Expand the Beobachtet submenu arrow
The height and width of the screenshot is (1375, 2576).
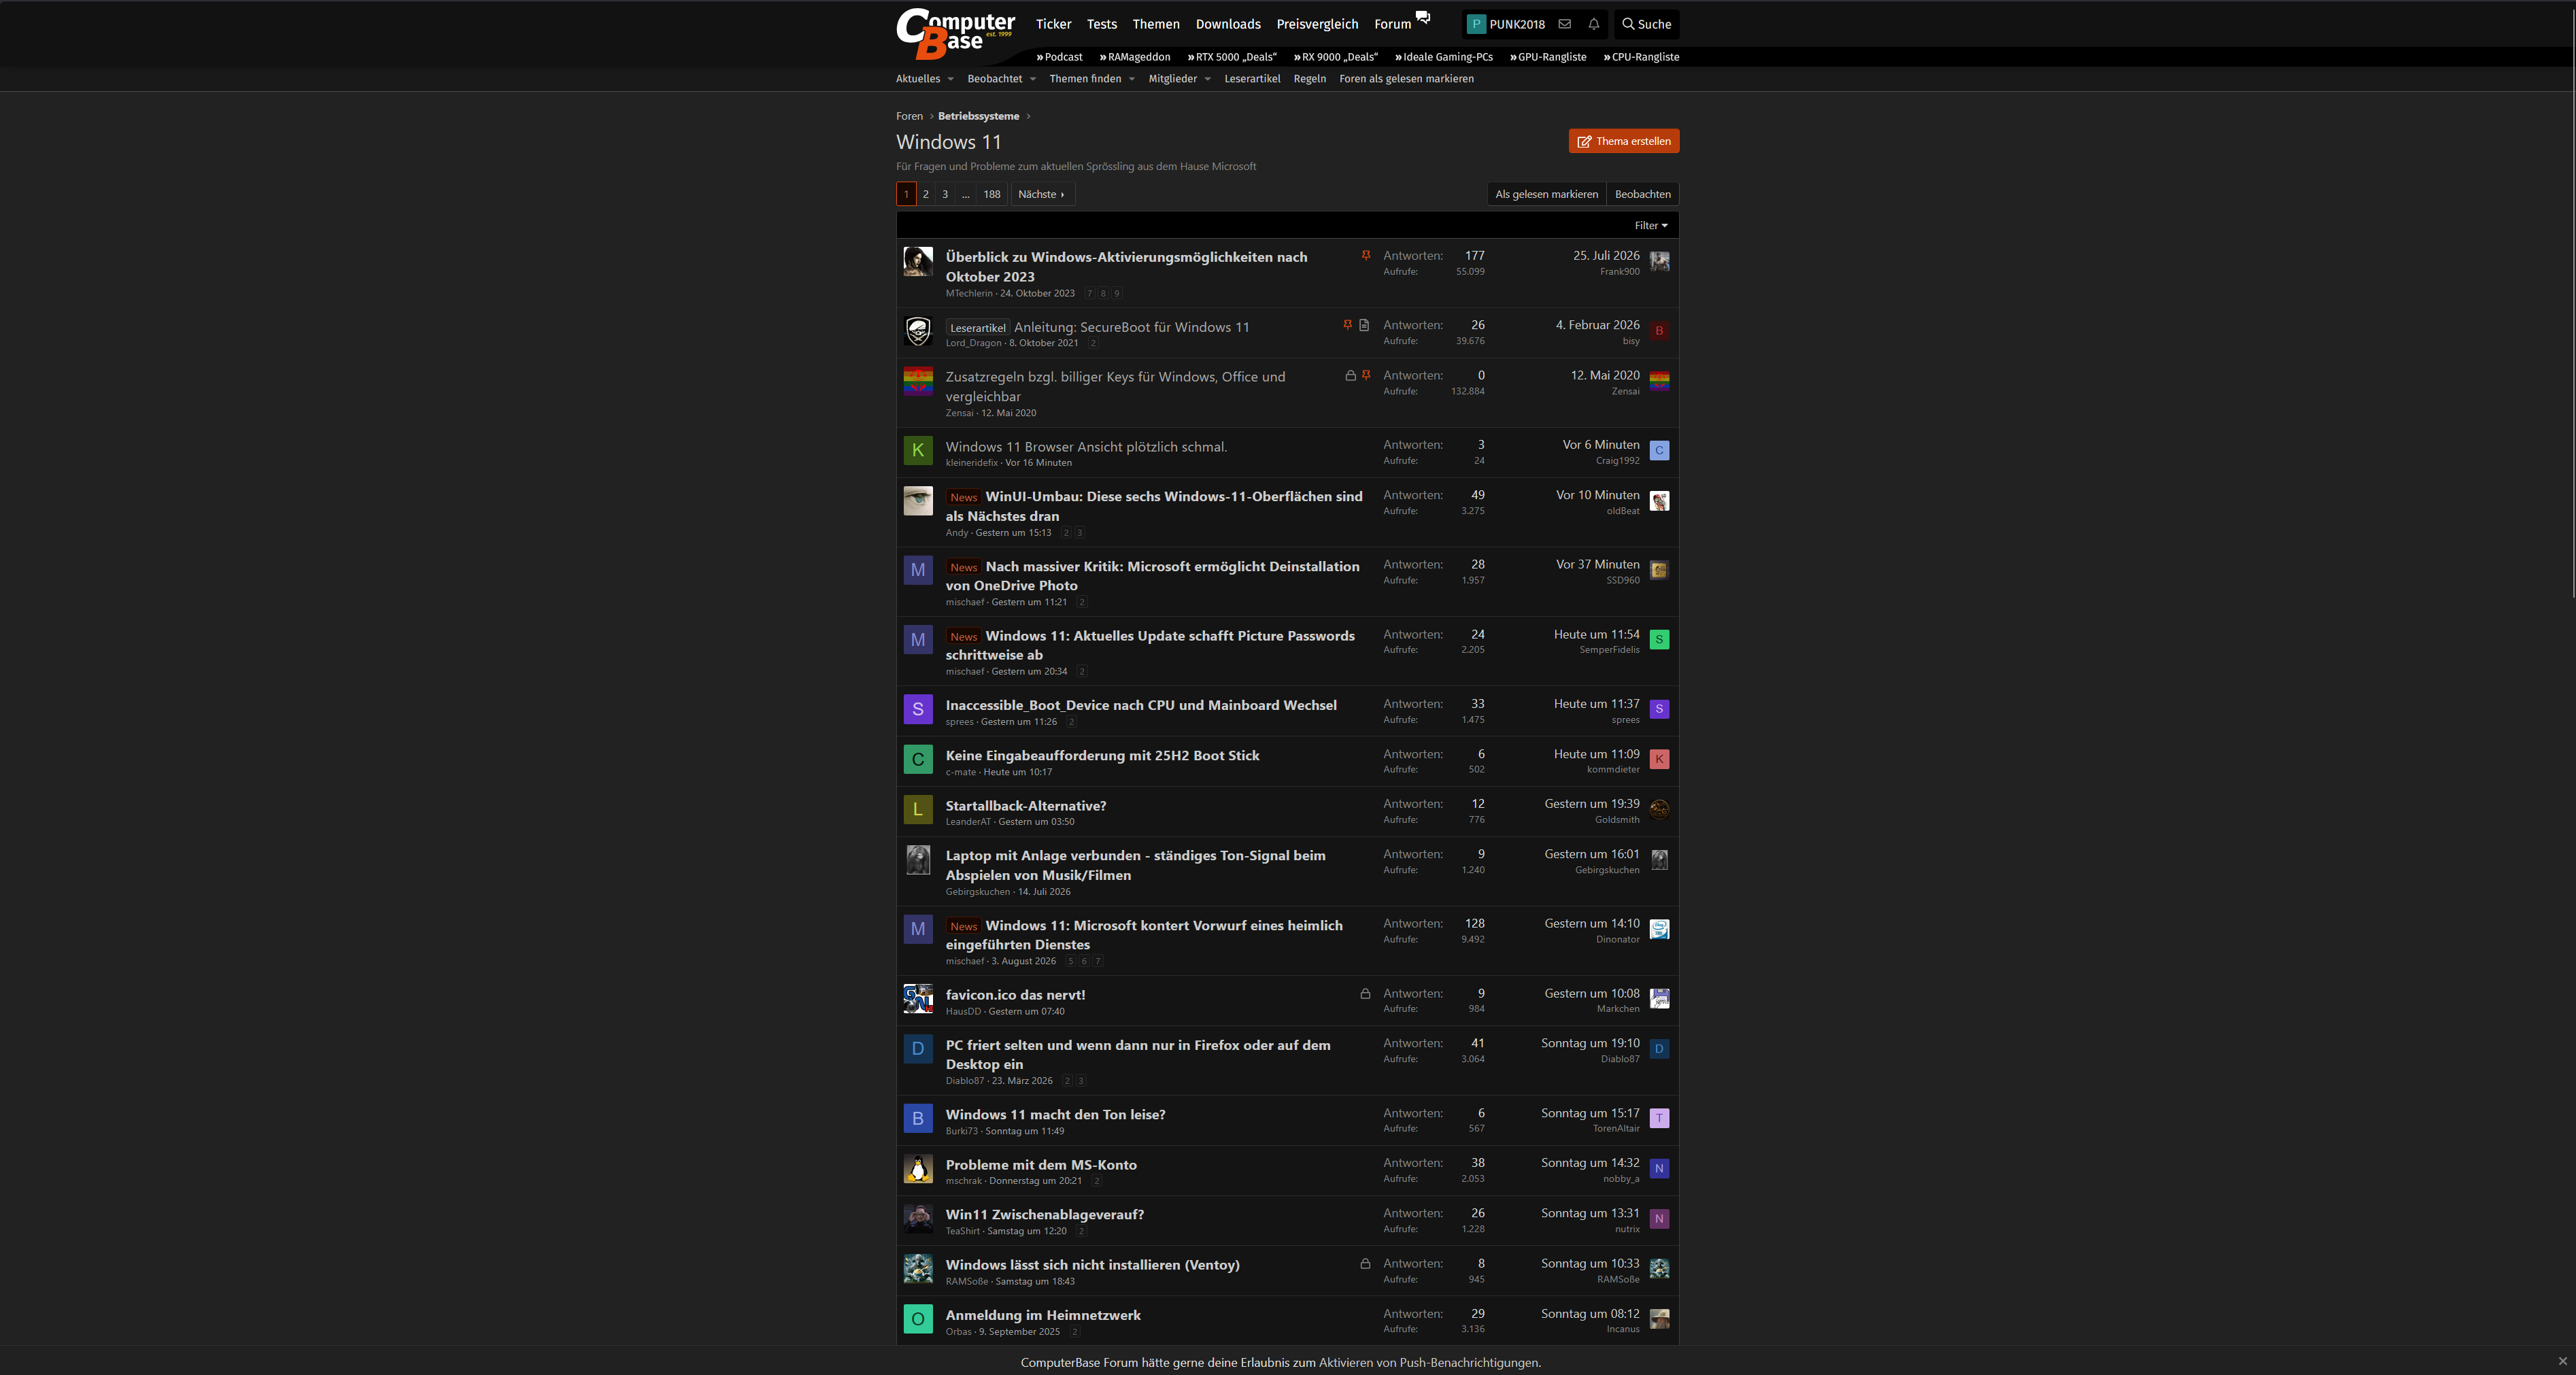[1032, 79]
